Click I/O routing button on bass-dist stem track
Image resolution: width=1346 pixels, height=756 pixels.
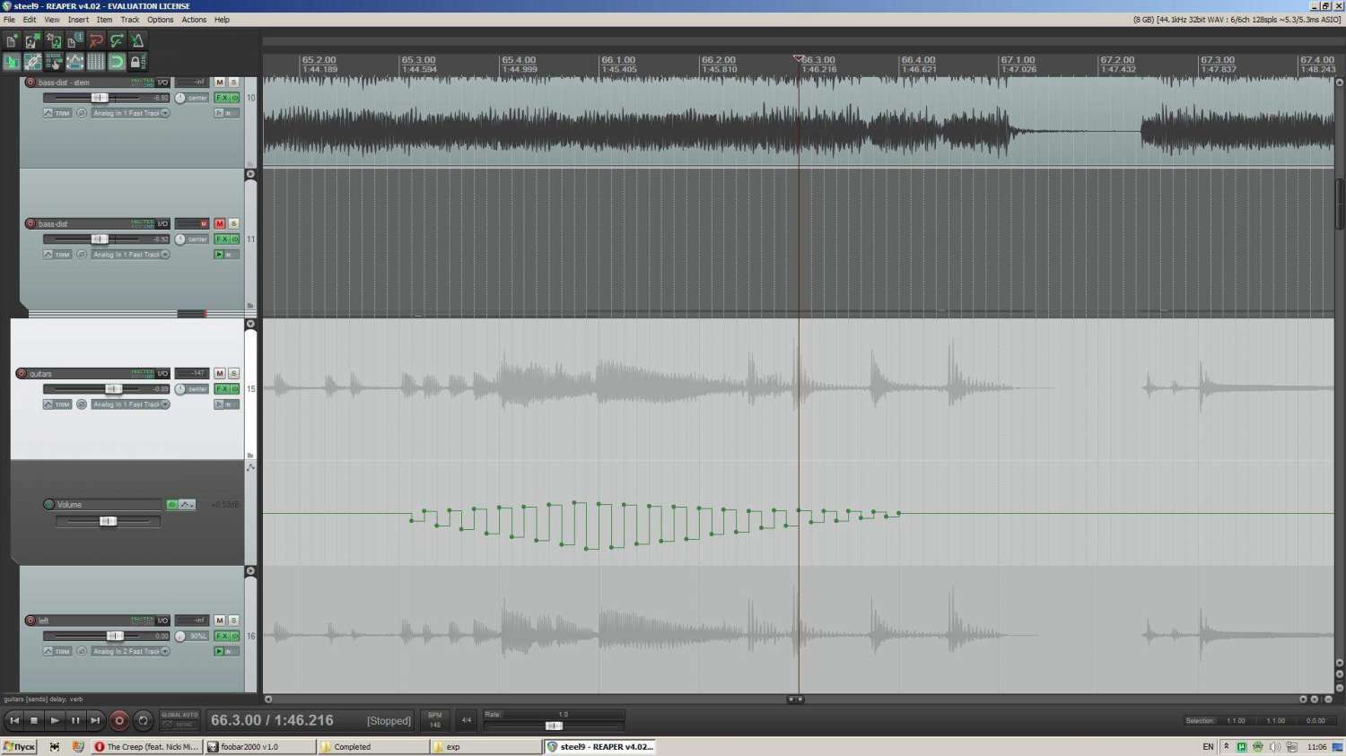point(162,83)
